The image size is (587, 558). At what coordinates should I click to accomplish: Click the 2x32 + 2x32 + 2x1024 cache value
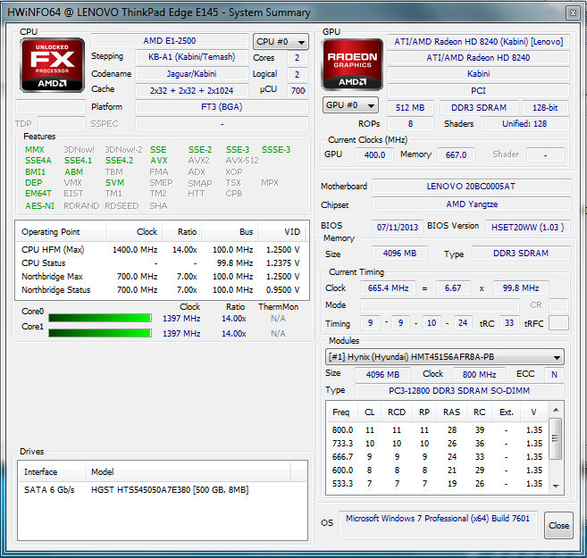pos(192,90)
